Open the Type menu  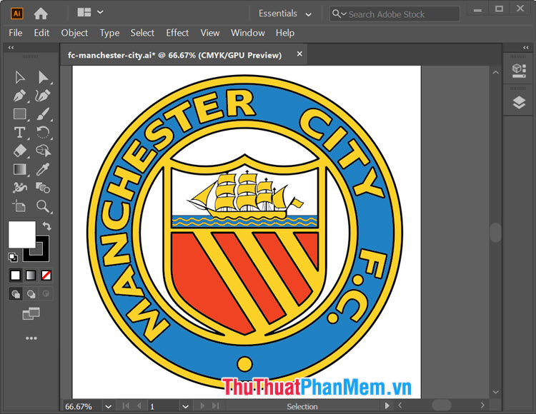coord(109,33)
